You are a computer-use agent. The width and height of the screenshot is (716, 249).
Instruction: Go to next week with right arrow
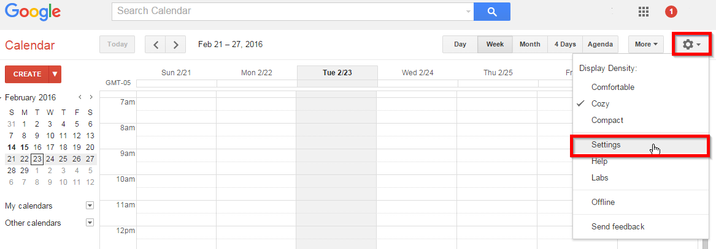[x=176, y=45]
